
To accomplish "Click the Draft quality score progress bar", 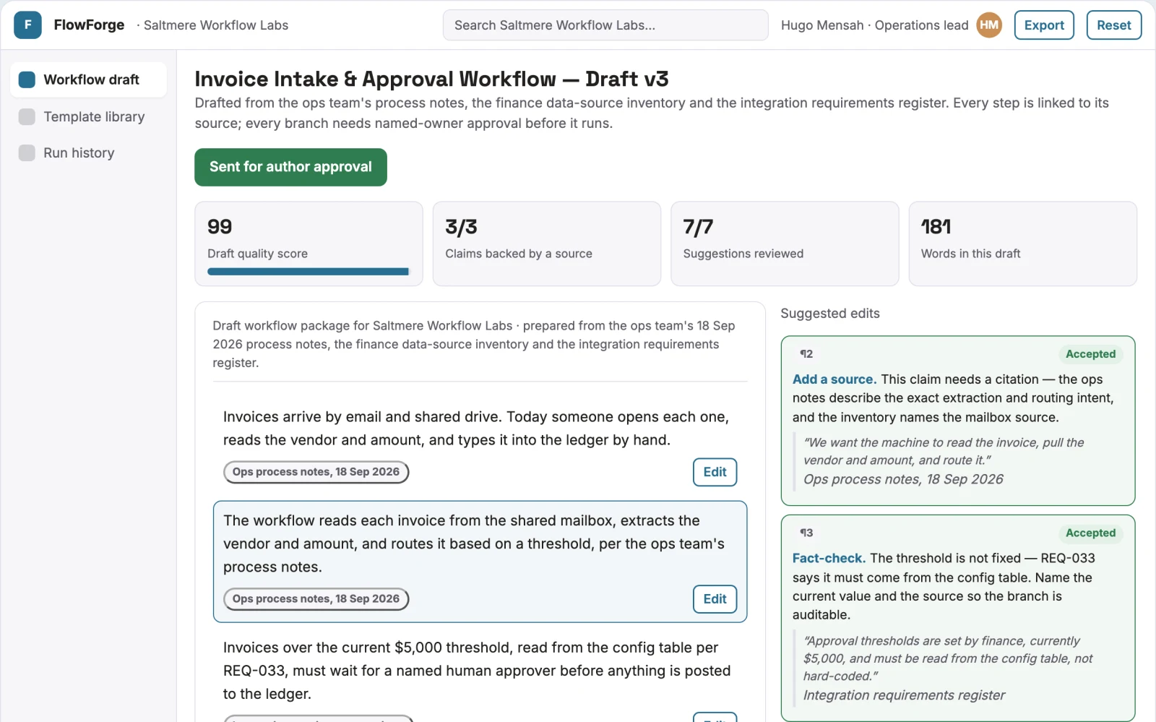I will tap(309, 272).
